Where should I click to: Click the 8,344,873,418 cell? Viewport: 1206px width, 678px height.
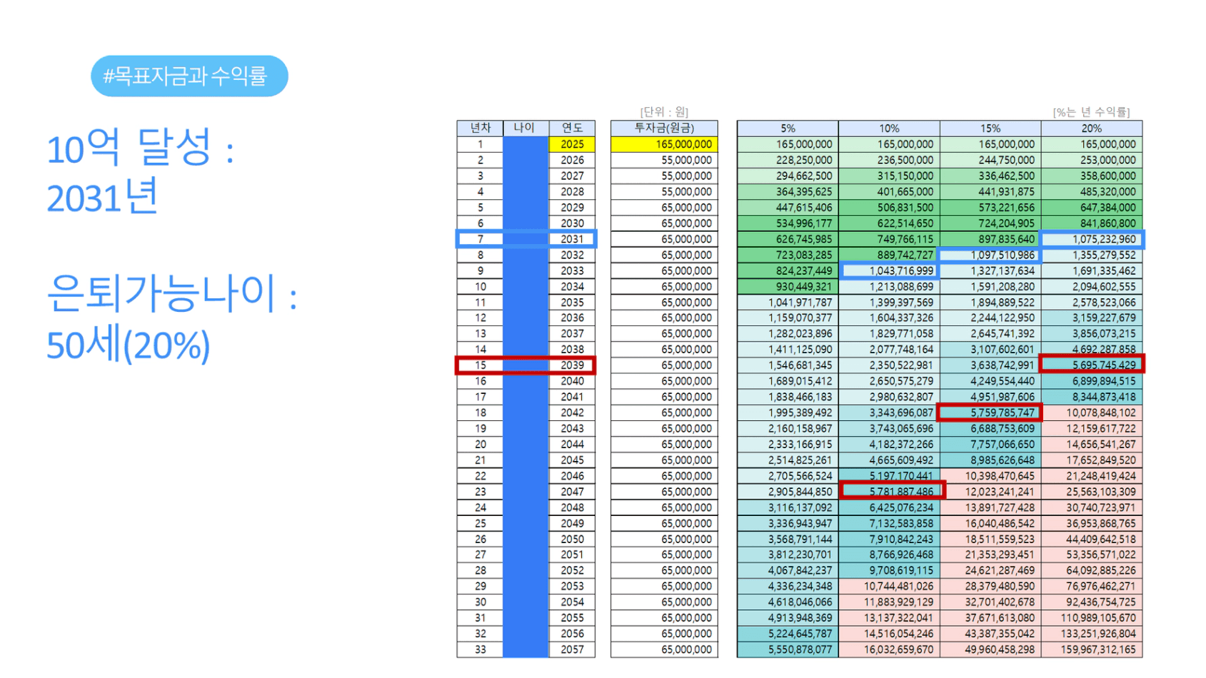click(x=1092, y=397)
